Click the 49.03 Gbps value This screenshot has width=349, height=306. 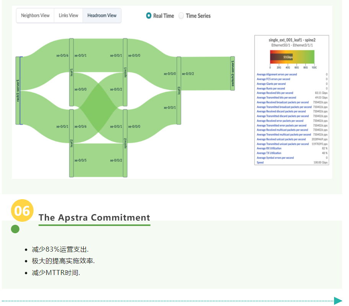321,98
